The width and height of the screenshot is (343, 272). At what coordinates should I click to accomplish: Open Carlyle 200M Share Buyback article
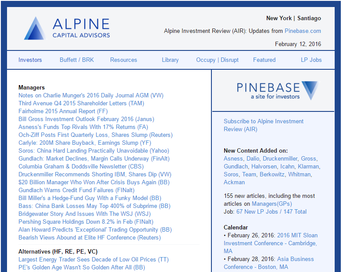(85, 143)
